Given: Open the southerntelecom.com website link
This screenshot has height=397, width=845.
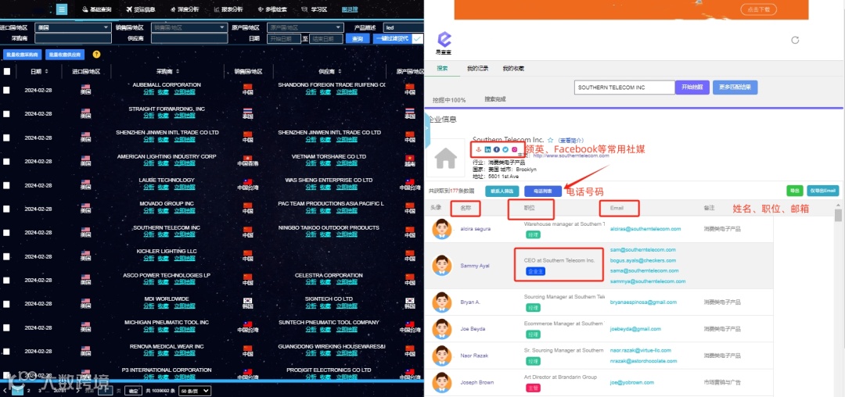Looking at the screenshot, I should (570, 156).
